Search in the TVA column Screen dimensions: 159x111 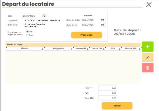(120, 49)
